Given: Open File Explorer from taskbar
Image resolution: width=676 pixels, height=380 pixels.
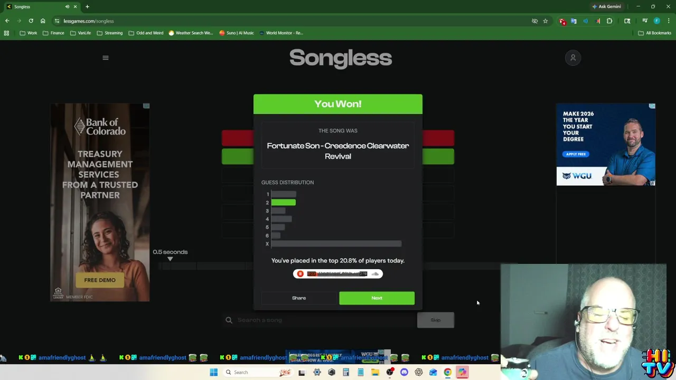Looking at the screenshot, I should coord(375,372).
